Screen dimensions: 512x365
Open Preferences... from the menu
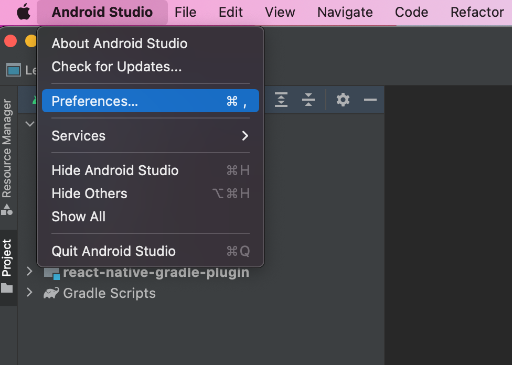click(x=151, y=101)
